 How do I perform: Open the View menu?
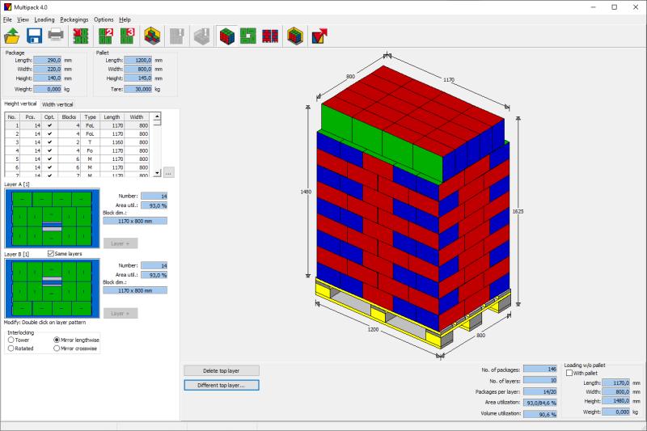click(x=23, y=19)
